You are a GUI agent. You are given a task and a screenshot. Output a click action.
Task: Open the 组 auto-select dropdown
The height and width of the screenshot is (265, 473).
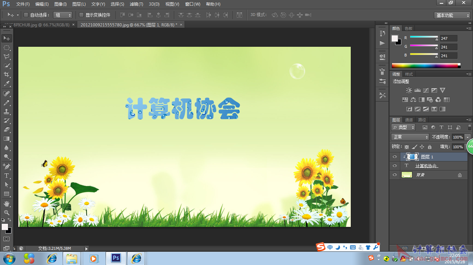pyautogui.click(x=63, y=15)
